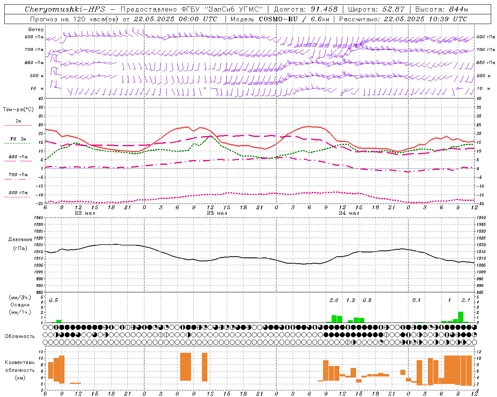This screenshot has height=397, width=497.
Task: Click the station name Cheryomushki-HPS
Action: (x=65, y=9)
